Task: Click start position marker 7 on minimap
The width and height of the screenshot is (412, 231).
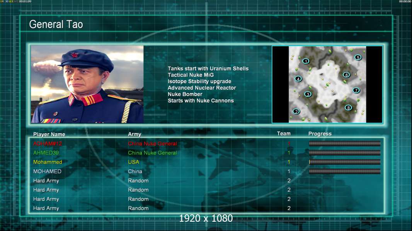Action: (x=356, y=90)
